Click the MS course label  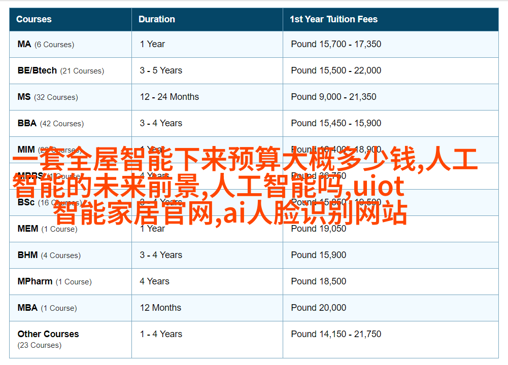pyautogui.click(x=24, y=97)
